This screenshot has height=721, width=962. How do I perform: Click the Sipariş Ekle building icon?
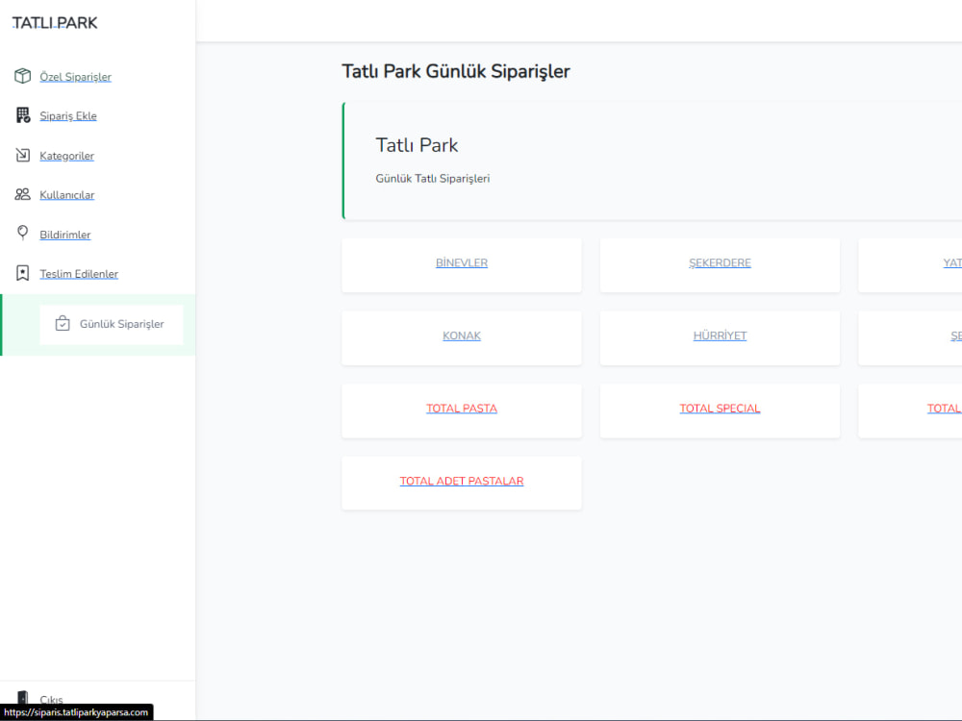click(x=23, y=115)
